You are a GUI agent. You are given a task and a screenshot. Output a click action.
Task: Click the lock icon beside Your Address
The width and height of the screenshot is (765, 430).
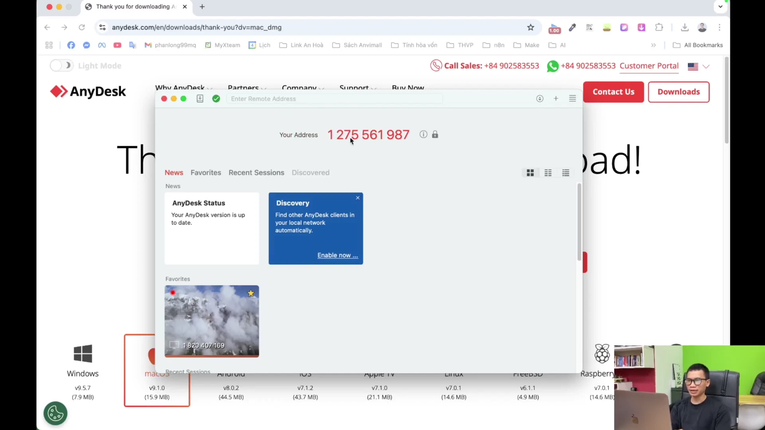pyautogui.click(x=435, y=135)
